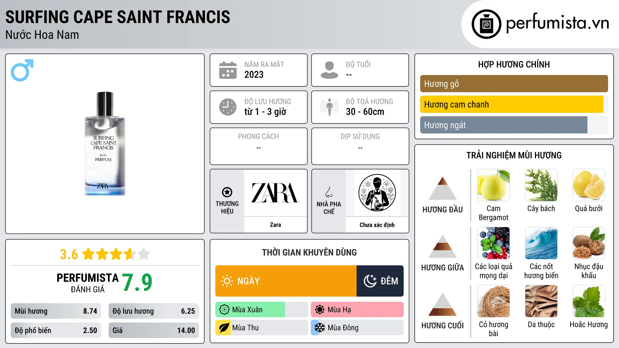Click the TRẢI NGHIỆM MÙI HƯƠNG heading
This screenshot has height=348, width=619.
[514, 155]
